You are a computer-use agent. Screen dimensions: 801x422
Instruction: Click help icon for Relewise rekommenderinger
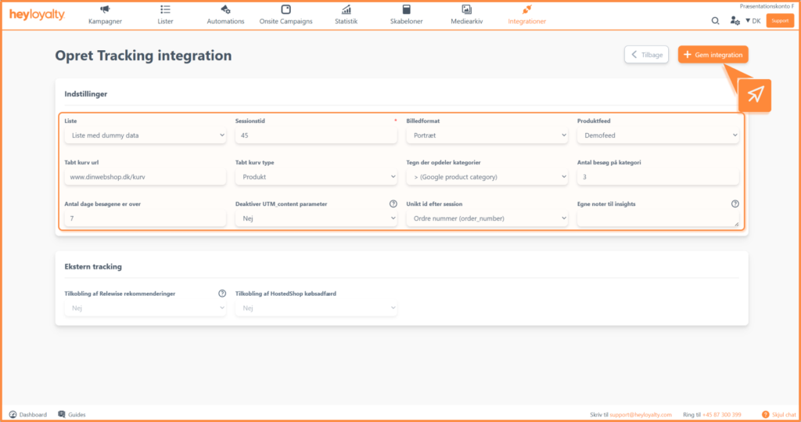point(222,294)
